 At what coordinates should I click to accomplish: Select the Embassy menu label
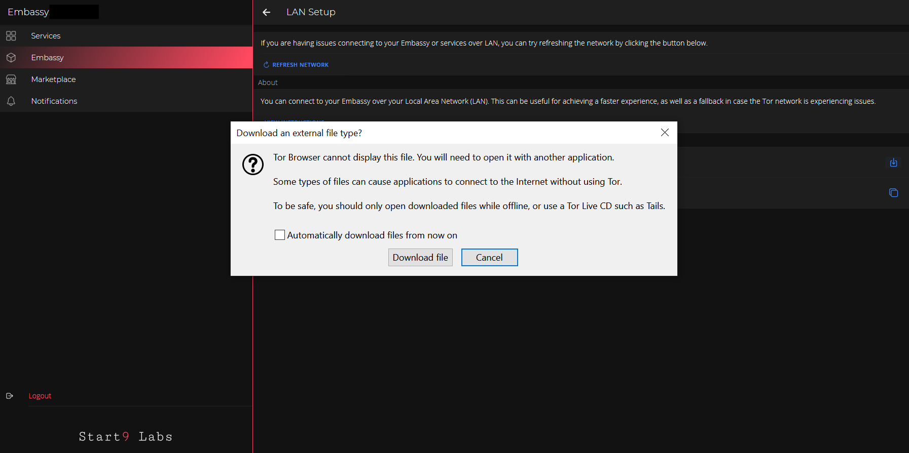[x=47, y=58]
